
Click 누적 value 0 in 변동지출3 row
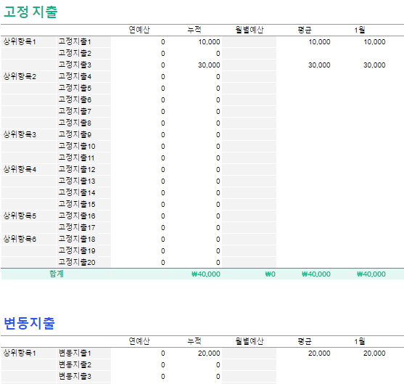click(x=218, y=377)
